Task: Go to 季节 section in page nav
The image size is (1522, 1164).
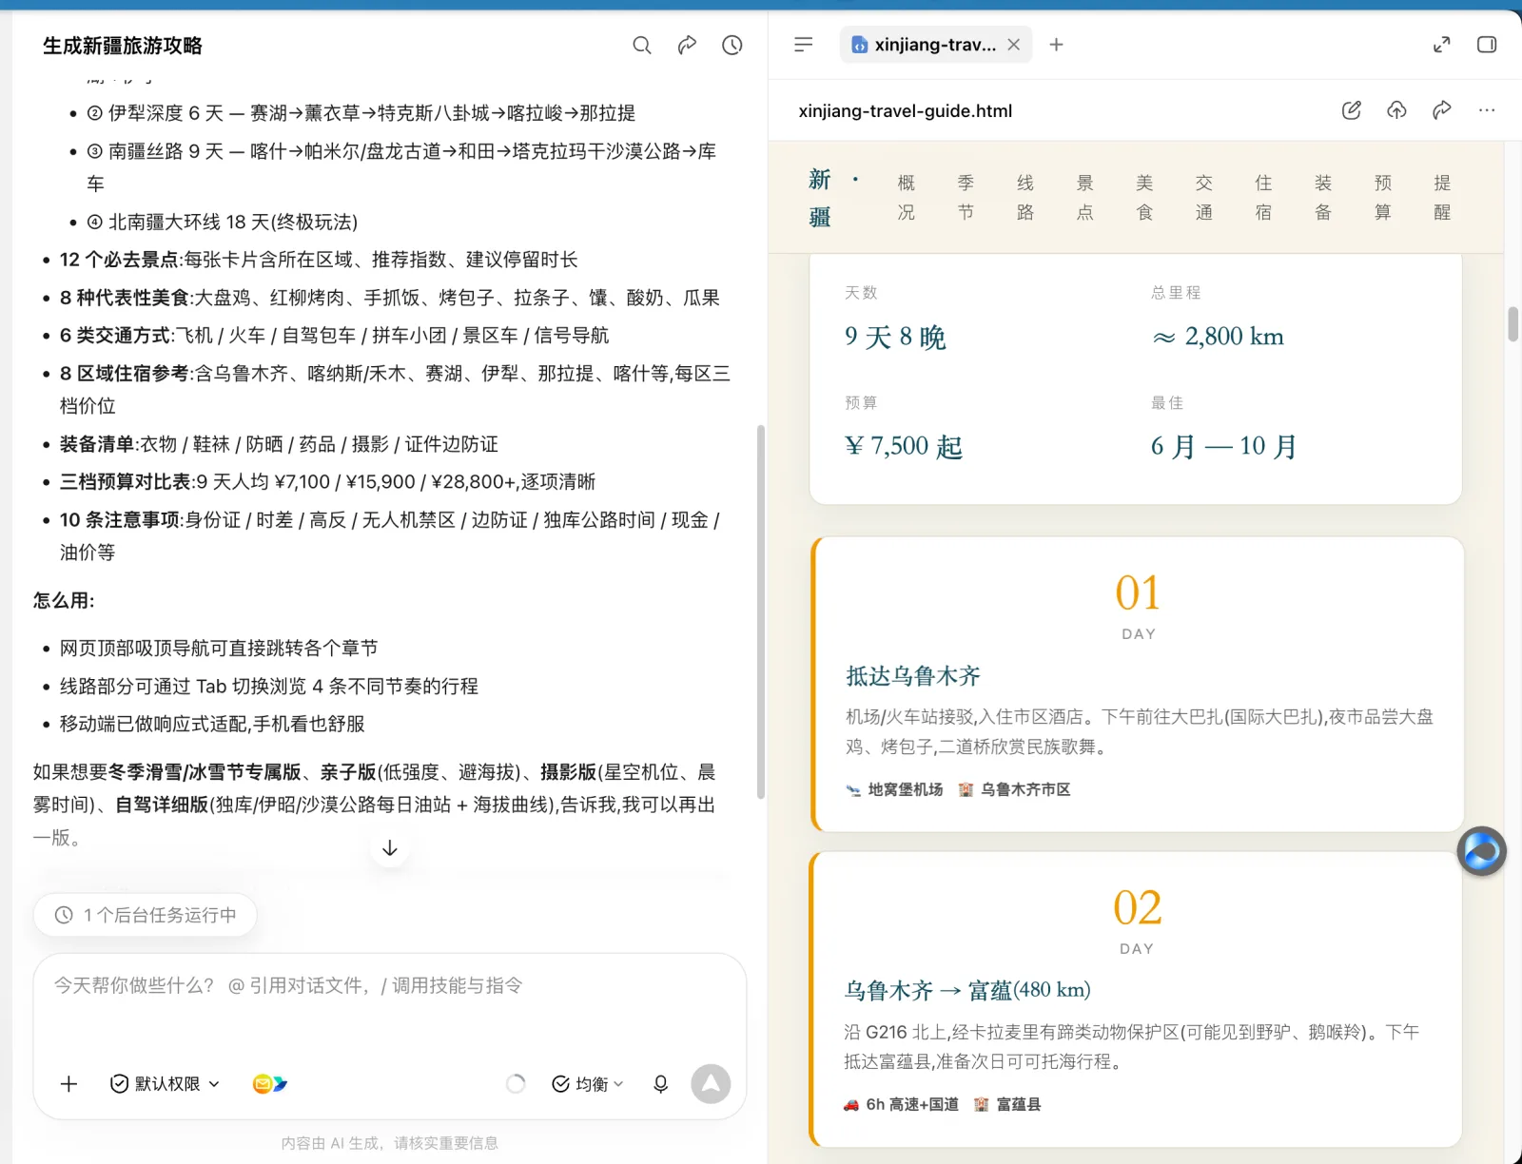Action: click(966, 197)
